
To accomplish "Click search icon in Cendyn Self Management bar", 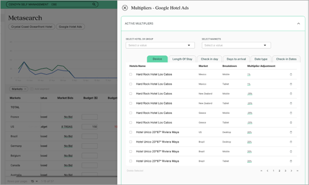I will click(x=94, y=4).
